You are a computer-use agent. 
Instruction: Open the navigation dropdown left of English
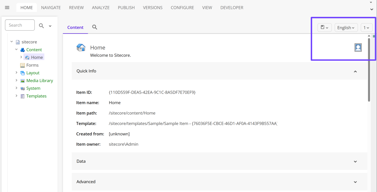click(x=324, y=27)
